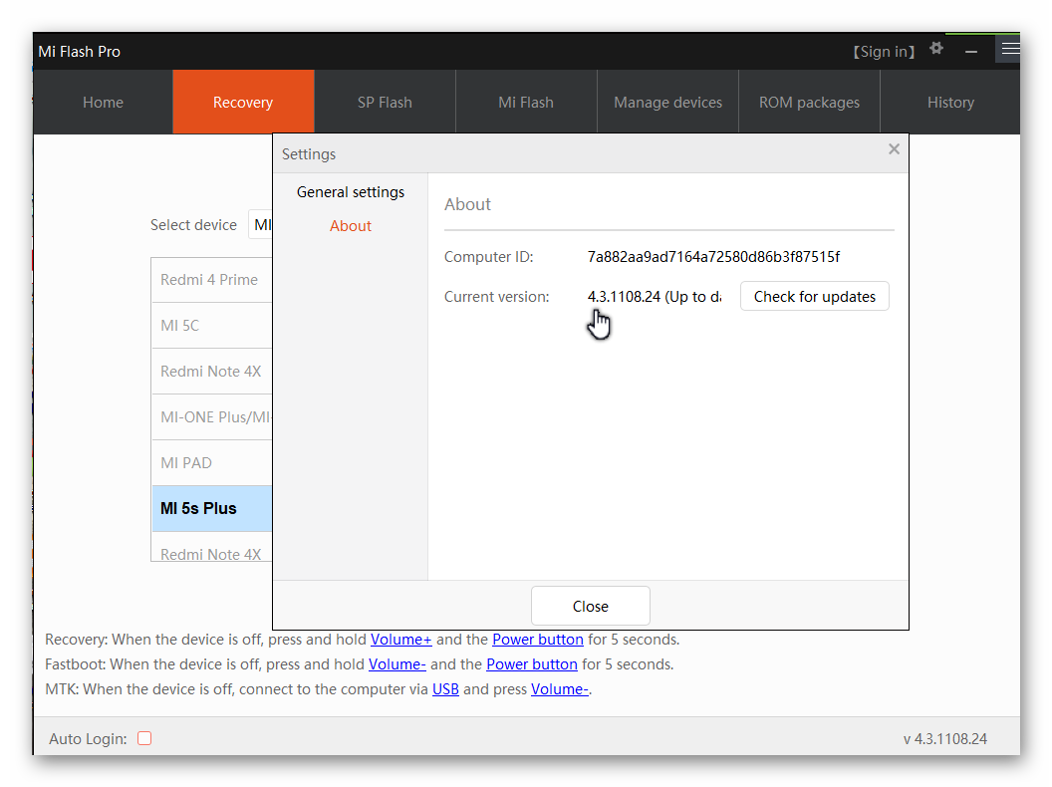Viewport: 1052px width, 787px height.
Task: Select Redmi 4 Prime in device list
Action: point(212,280)
